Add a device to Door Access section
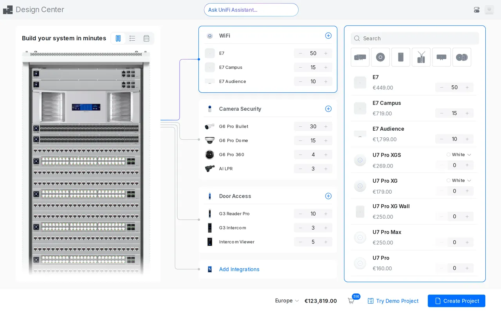 pos(328,196)
